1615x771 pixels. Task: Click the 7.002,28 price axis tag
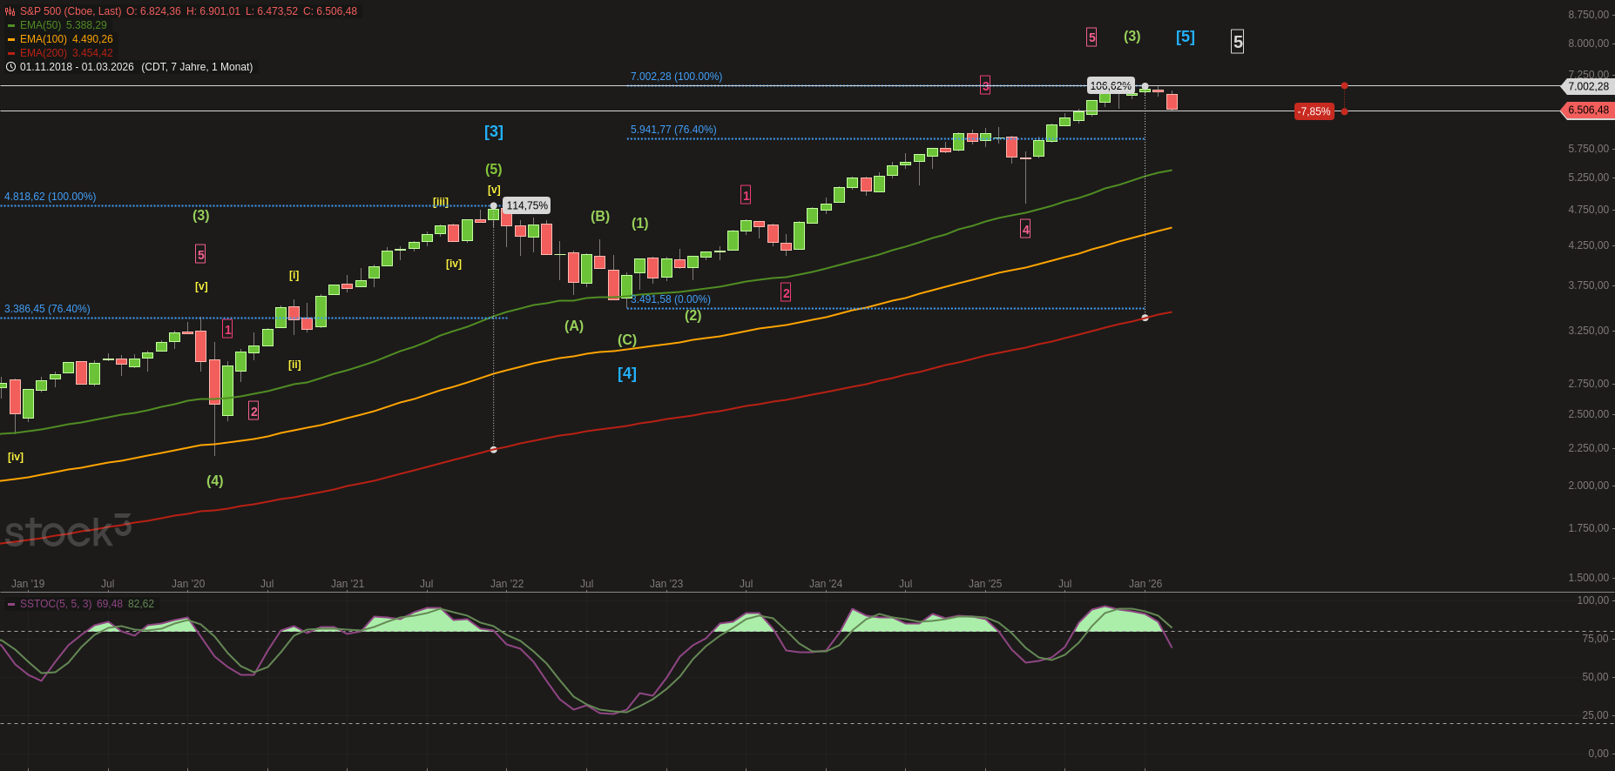click(x=1588, y=86)
